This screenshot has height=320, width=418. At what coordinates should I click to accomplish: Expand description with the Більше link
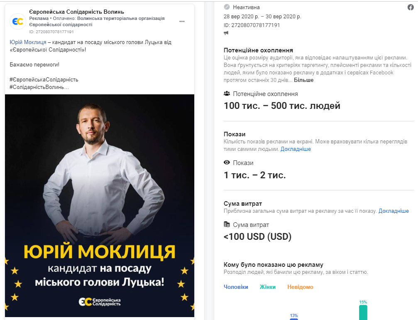(303, 80)
